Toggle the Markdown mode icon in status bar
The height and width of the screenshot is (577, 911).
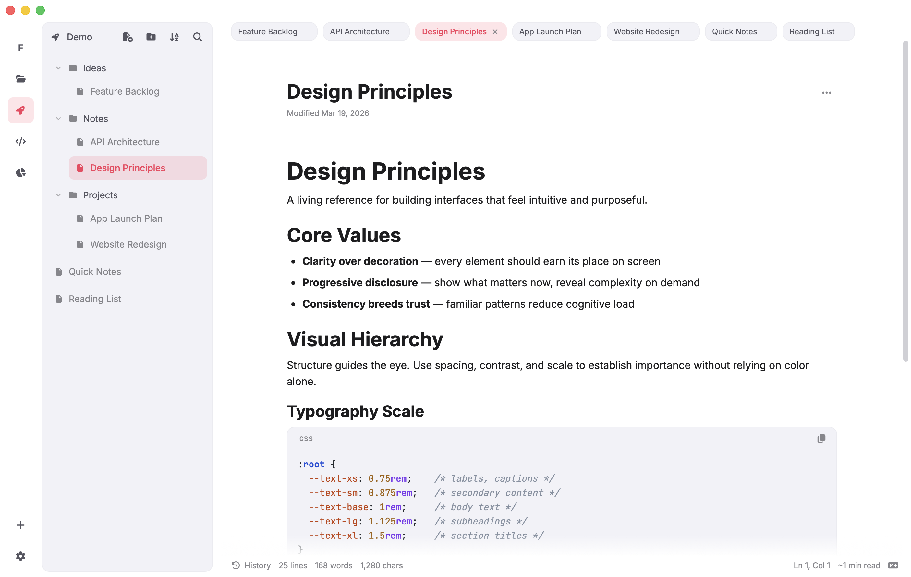(x=893, y=565)
